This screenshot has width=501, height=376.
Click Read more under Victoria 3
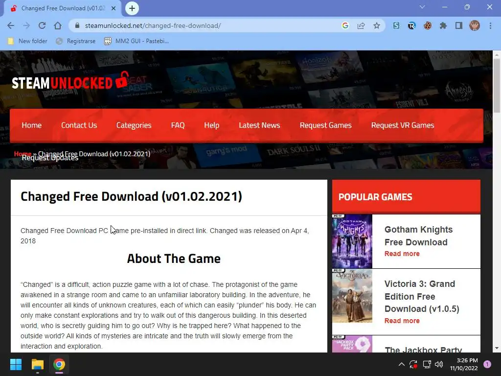[x=402, y=321]
